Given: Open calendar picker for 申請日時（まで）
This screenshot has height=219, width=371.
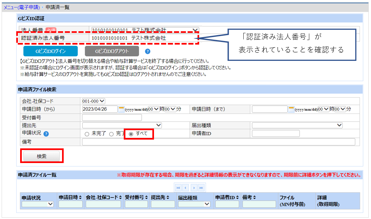Looking at the screenshot, I should pyautogui.click(x=291, y=109).
